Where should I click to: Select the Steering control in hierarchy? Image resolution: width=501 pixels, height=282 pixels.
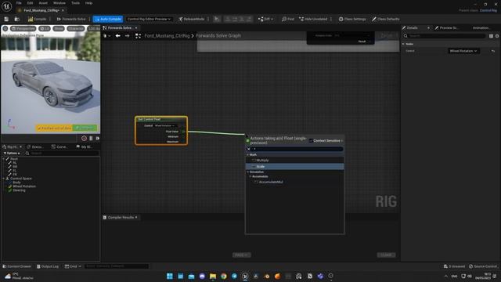point(19,190)
